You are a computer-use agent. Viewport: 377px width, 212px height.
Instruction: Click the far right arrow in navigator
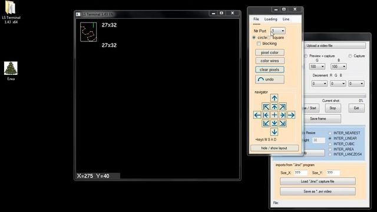coord(291,115)
